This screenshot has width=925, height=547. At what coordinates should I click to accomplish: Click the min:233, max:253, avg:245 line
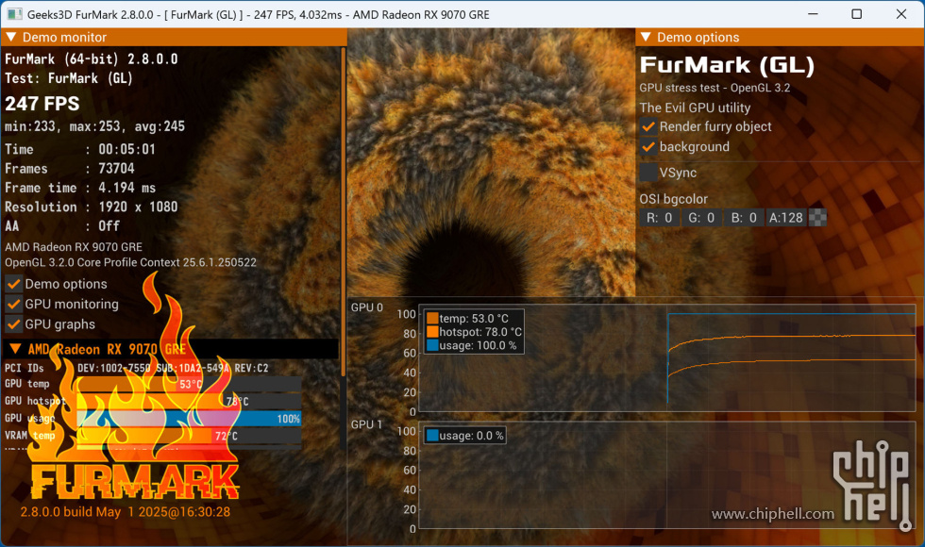click(94, 126)
